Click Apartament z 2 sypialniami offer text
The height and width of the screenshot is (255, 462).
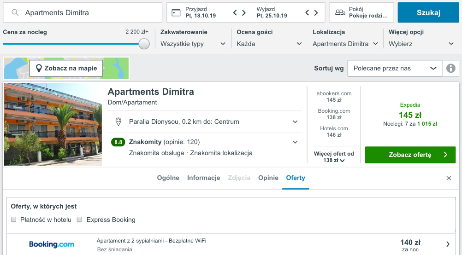point(151,241)
